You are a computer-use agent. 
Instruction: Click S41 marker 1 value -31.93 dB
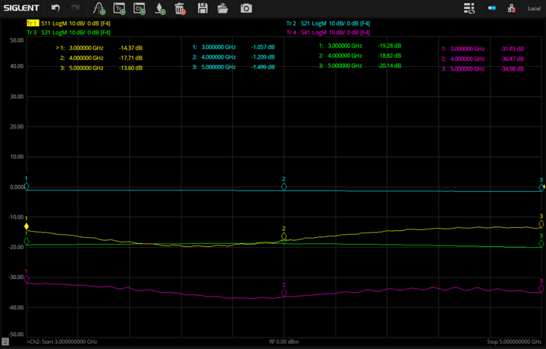click(x=512, y=49)
